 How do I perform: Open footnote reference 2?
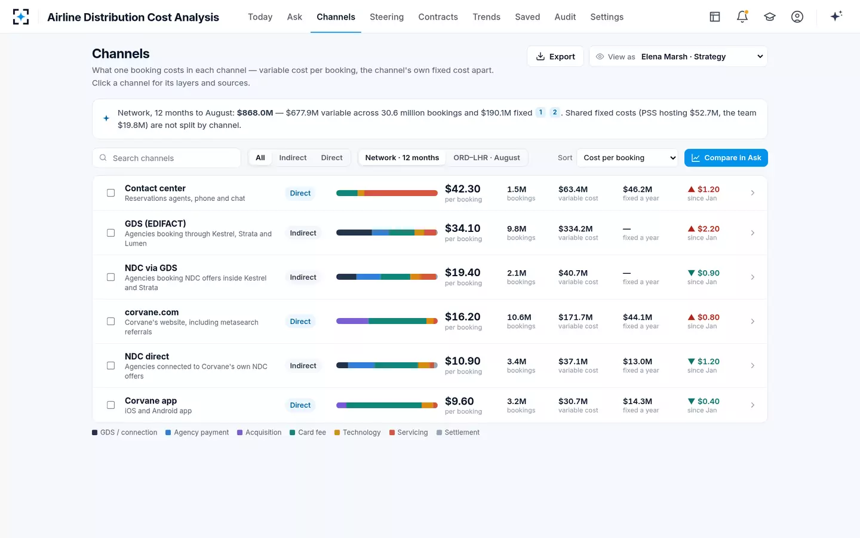tap(555, 112)
